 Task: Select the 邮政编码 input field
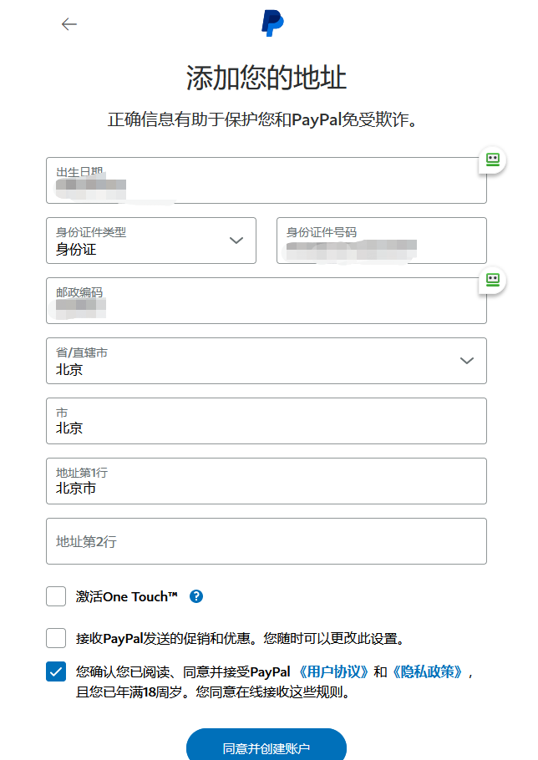click(266, 301)
